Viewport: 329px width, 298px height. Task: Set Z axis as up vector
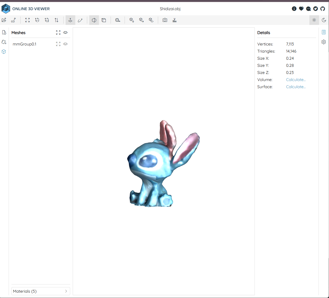coord(47,20)
